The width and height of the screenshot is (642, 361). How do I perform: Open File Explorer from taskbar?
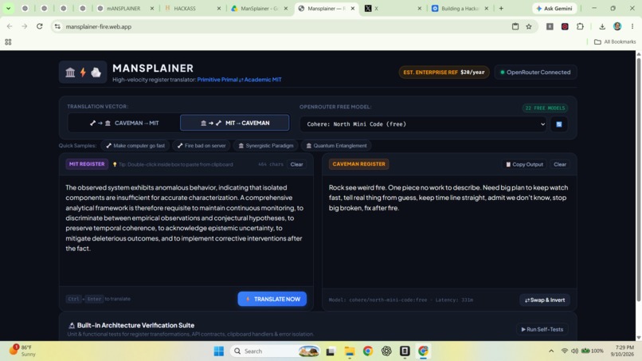(x=349, y=351)
